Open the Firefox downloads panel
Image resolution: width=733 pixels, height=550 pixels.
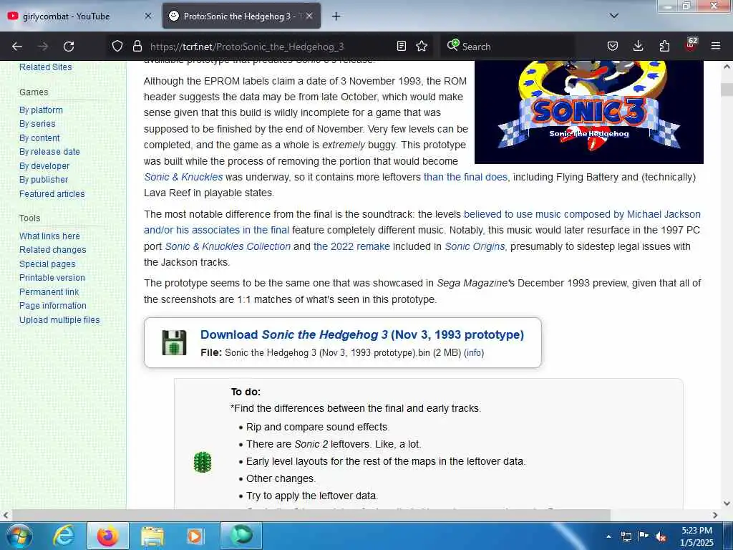(638, 46)
